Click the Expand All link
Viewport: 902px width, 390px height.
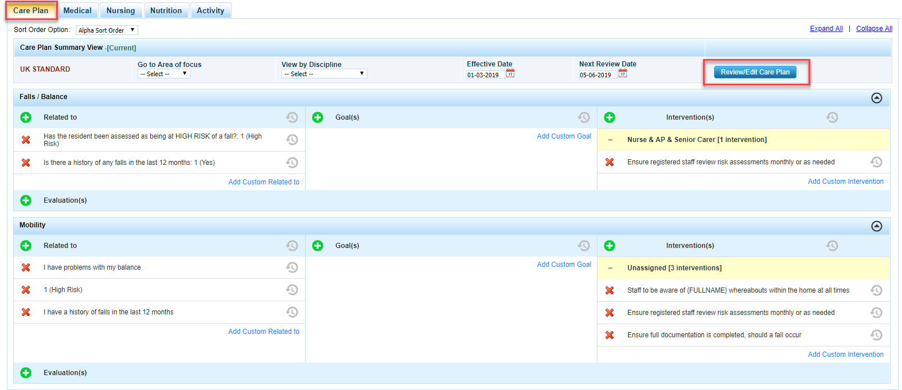[x=826, y=29]
